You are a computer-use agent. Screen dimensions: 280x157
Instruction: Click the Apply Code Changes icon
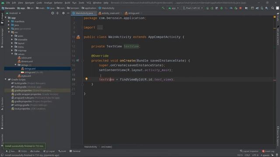(x=217, y=8)
